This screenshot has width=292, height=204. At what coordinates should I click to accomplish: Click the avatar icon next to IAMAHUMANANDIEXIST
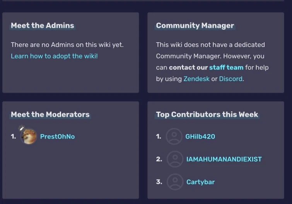(x=175, y=159)
